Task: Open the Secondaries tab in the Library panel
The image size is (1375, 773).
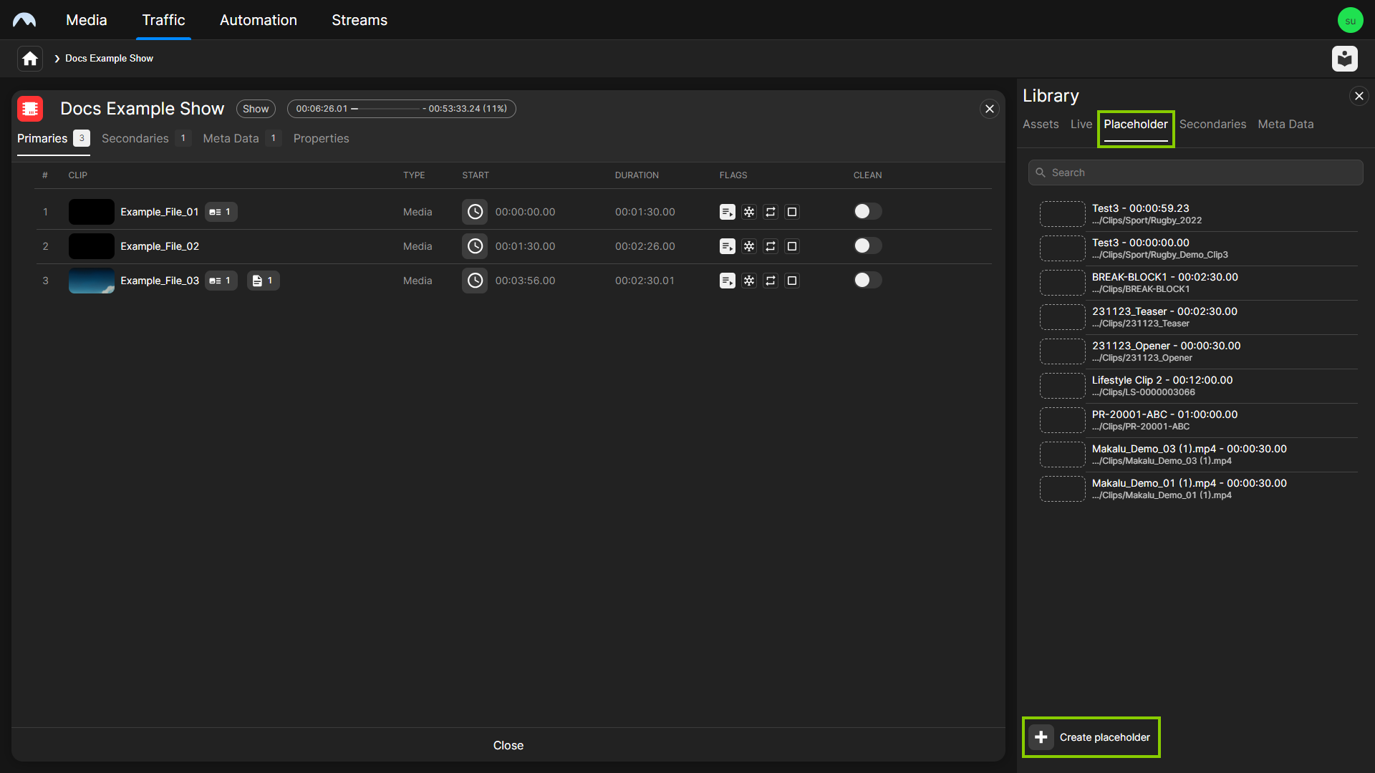Action: tap(1212, 124)
